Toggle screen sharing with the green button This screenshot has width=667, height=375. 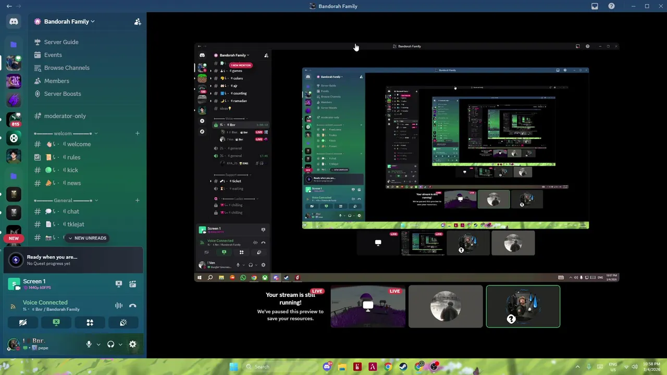click(x=56, y=323)
